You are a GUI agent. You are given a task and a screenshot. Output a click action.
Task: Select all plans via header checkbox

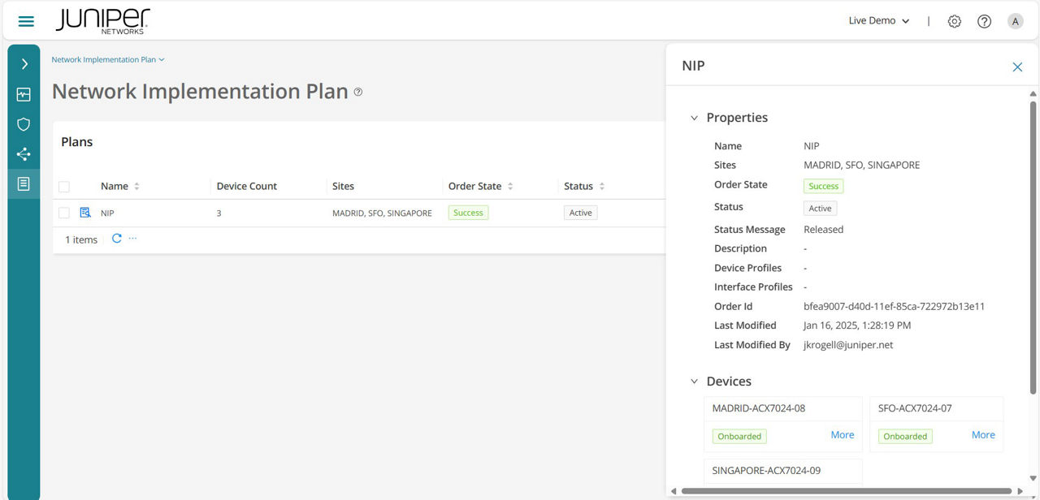click(64, 186)
